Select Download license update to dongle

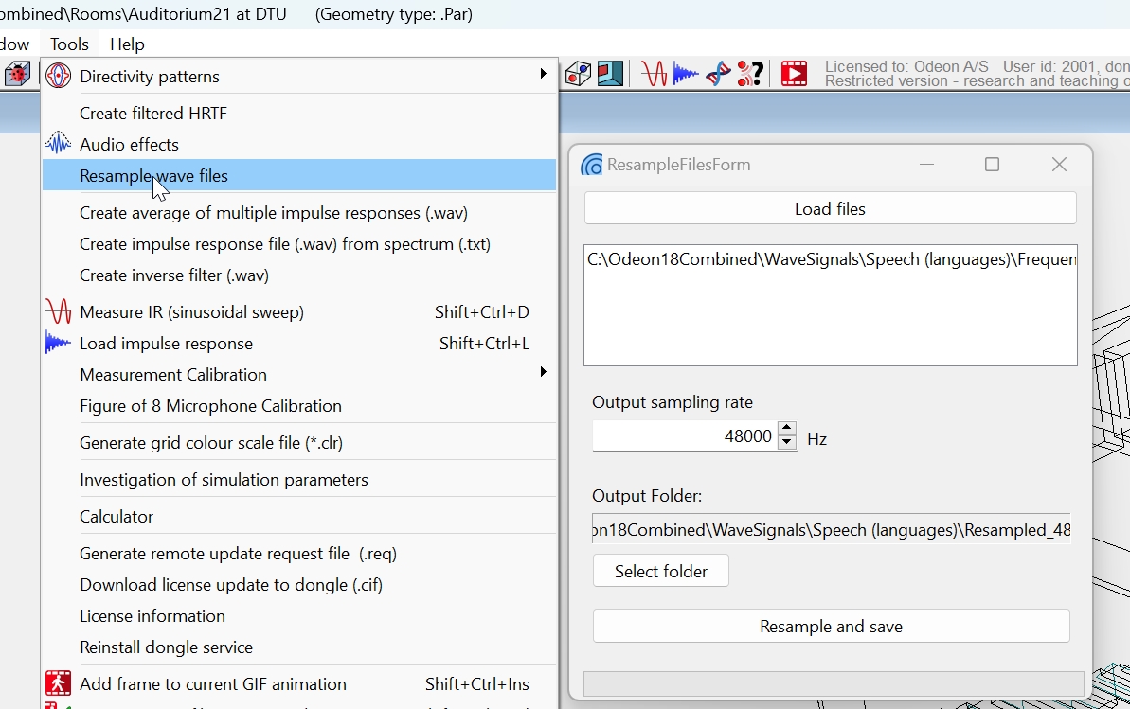coord(299,584)
